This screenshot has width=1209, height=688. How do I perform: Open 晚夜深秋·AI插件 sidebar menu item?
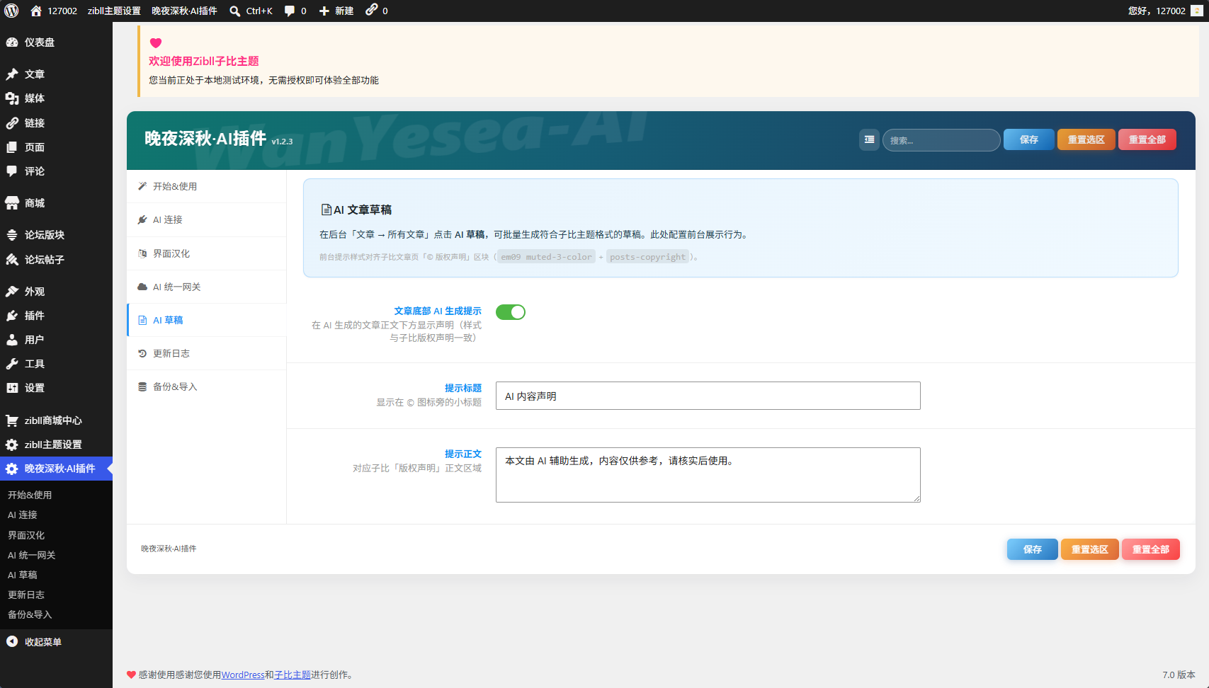point(56,469)
